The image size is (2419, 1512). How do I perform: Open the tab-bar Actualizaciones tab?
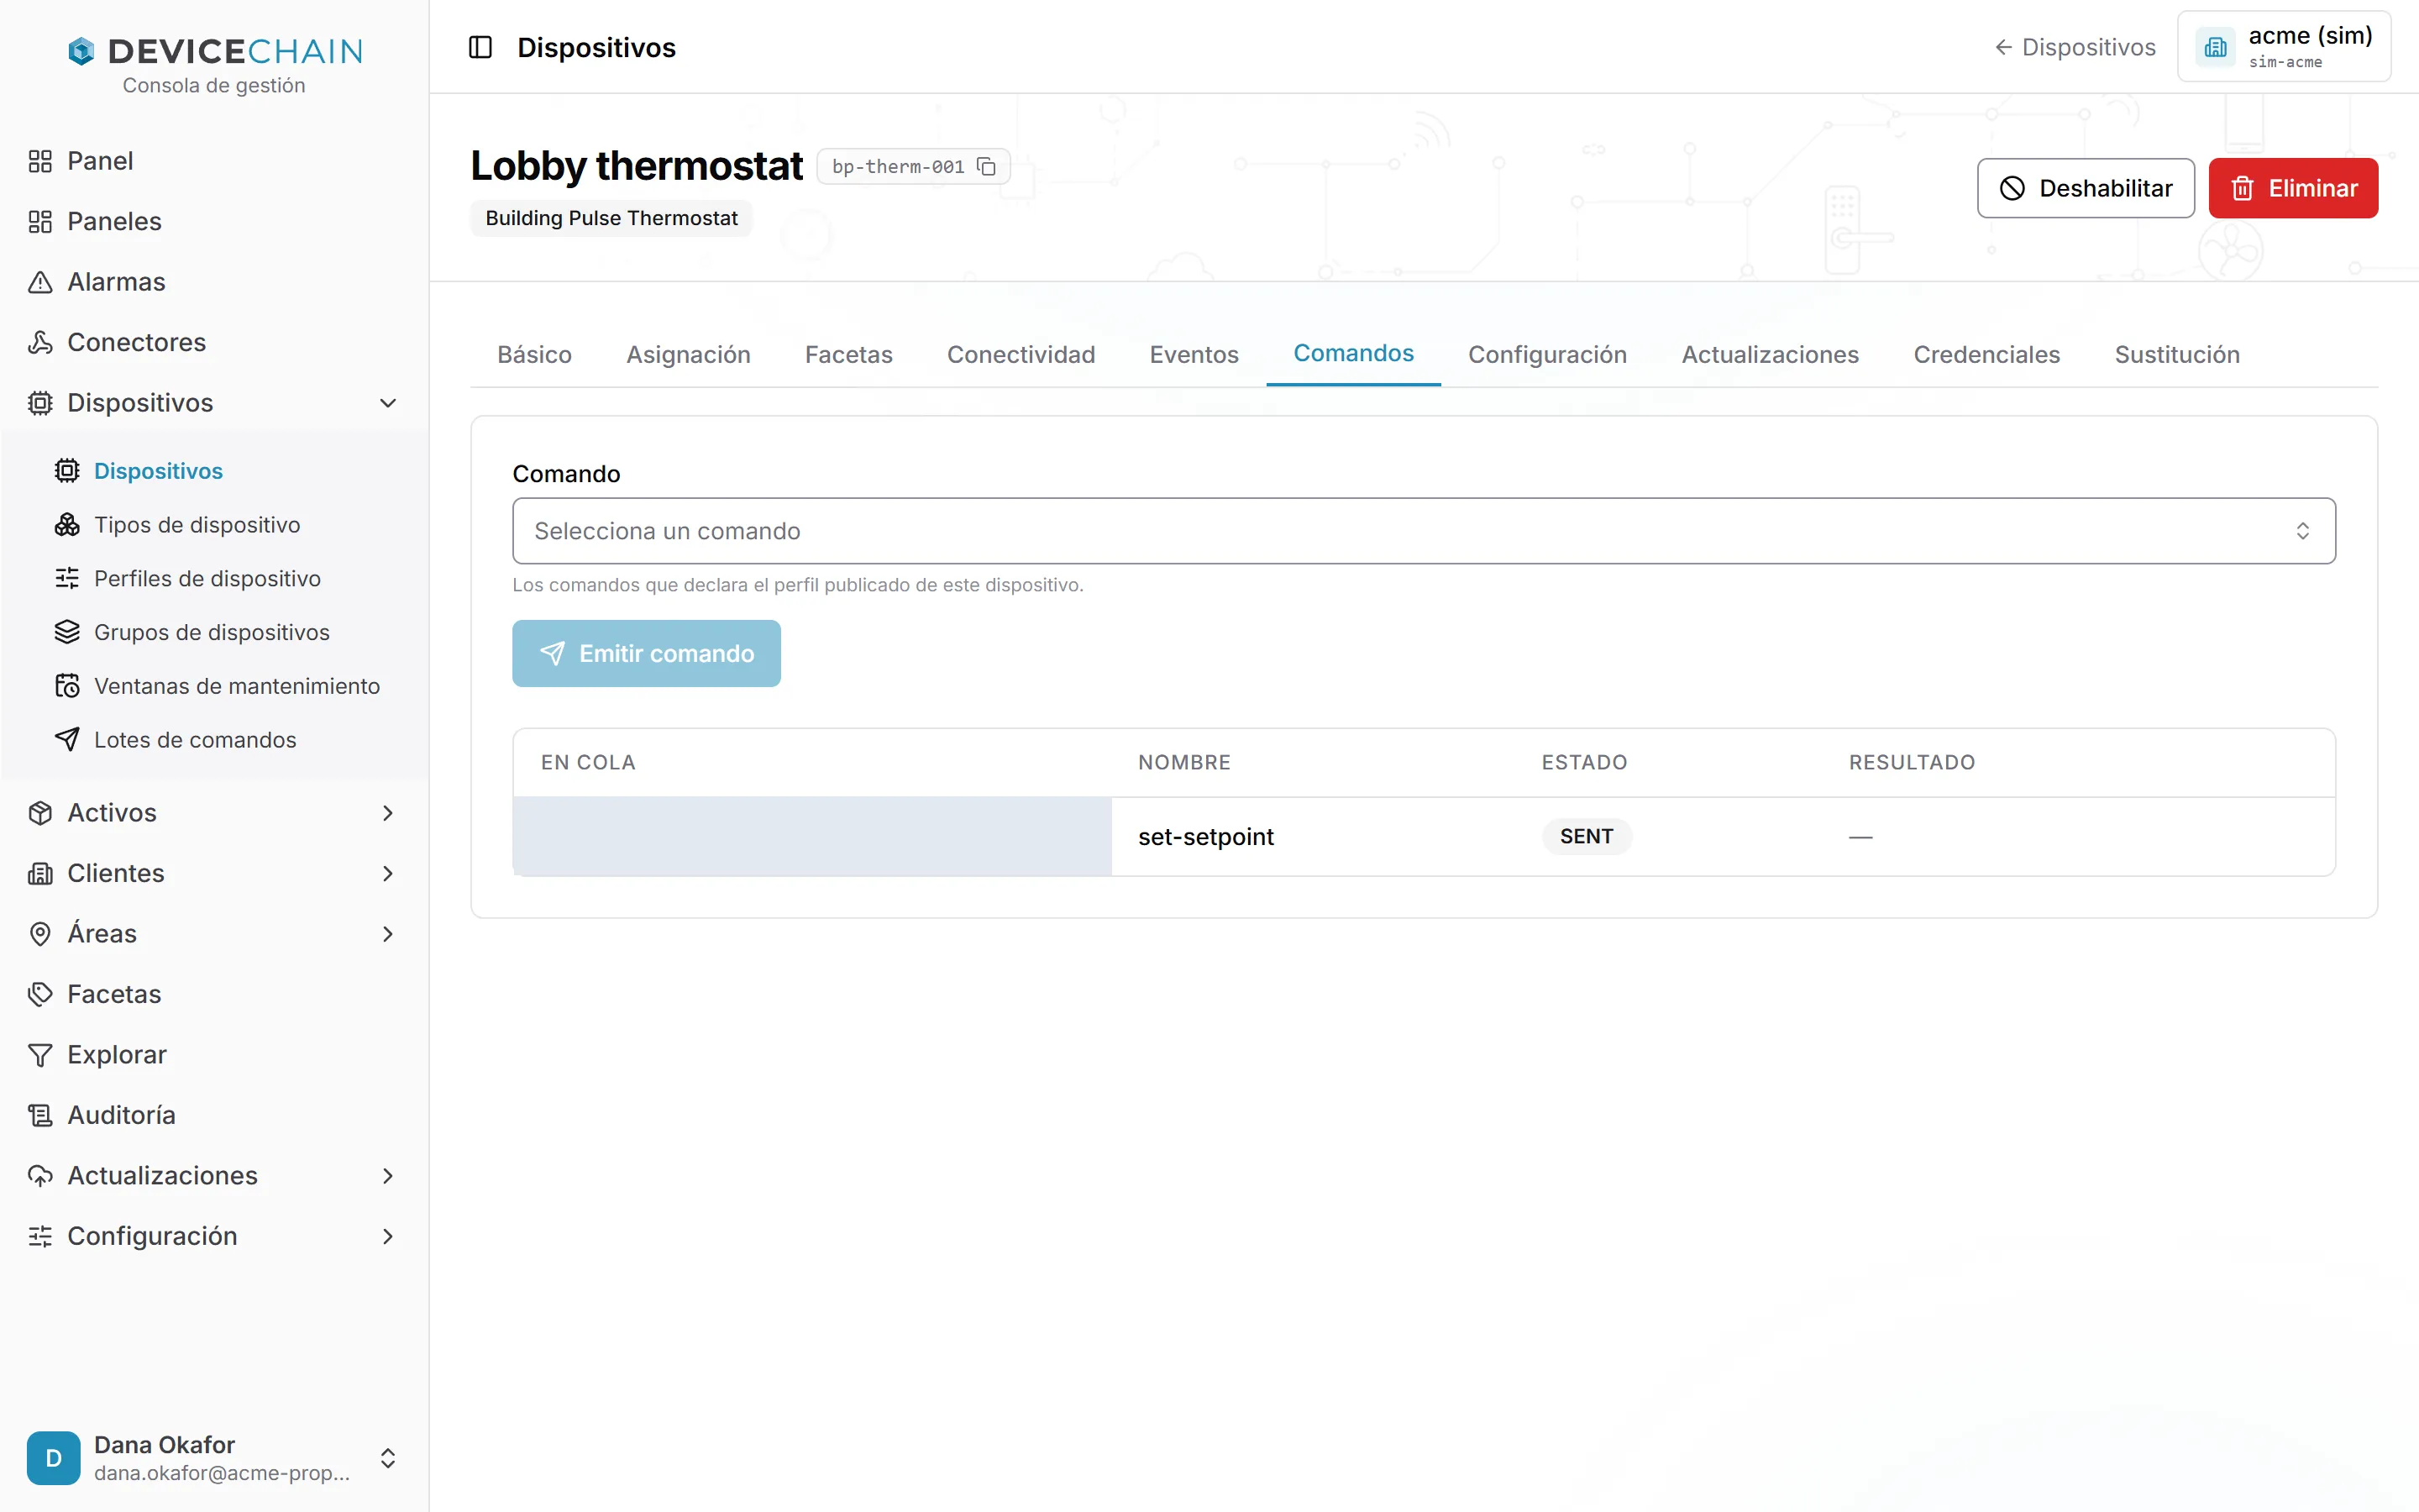tap(1769, 355)
